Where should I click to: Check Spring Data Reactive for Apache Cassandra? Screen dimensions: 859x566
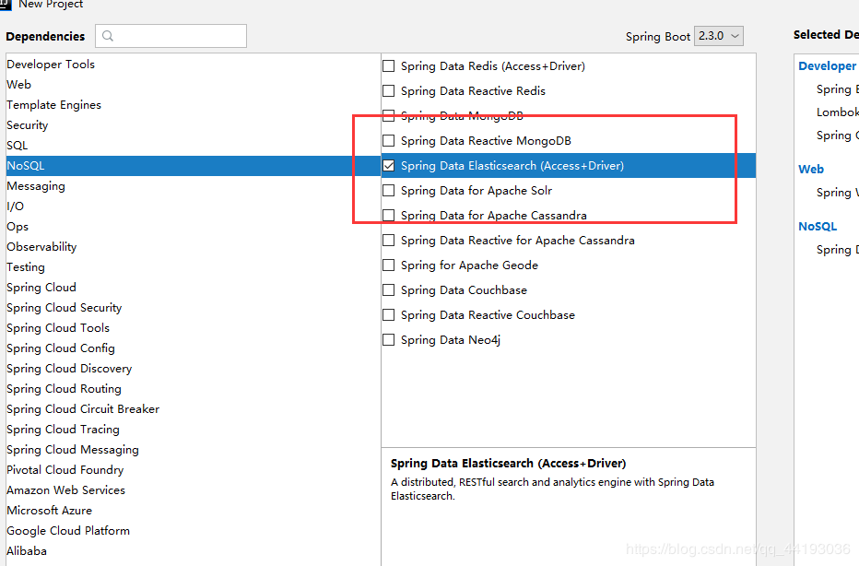point(388,241)
